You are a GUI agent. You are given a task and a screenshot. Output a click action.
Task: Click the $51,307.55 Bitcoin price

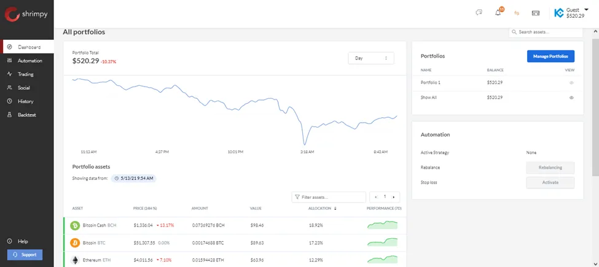(x=144, y=242)
